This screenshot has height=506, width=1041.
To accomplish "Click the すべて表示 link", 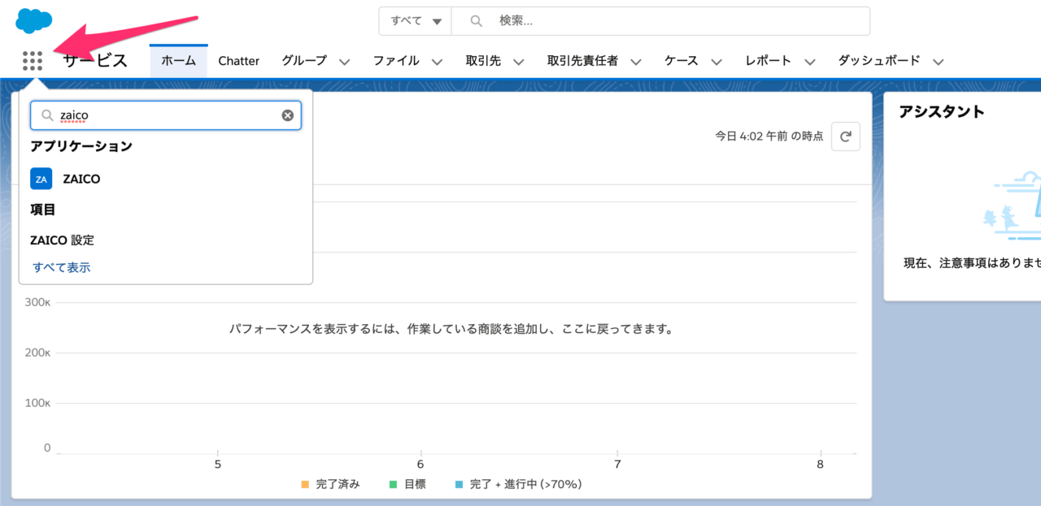I will (62, 267).
